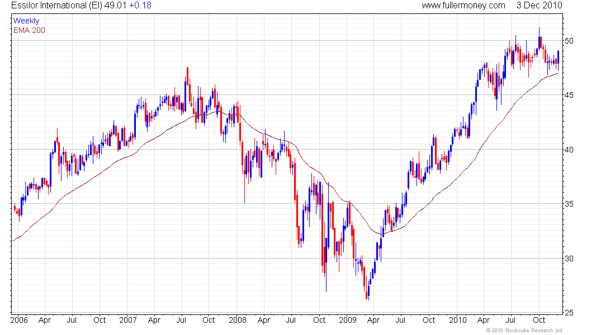Click the 30 price axis label
Viewport: 615px width, 335px height.
point(569,258)
